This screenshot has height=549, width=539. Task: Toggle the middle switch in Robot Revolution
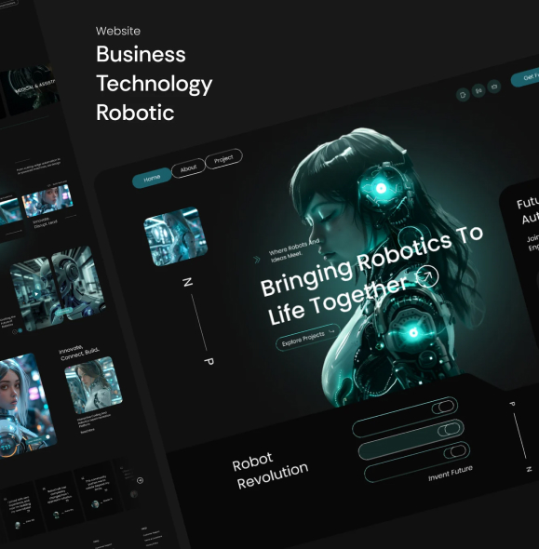[x=450, y=429]
